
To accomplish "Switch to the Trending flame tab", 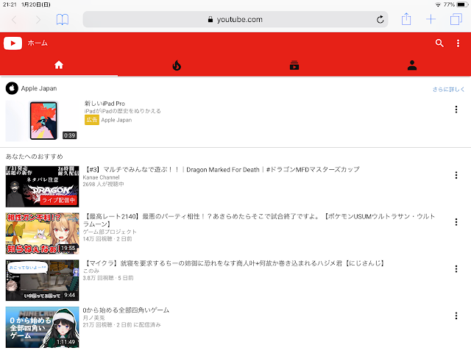I will coord(177,65).
